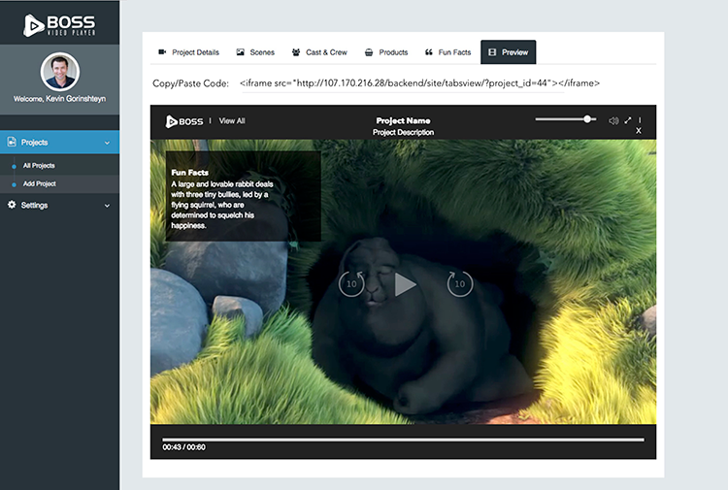Click Kevin Gorinshteyn's profile avatar
Image resolution: width=728 pixels, height=490 pixels.
pos(60,72)
